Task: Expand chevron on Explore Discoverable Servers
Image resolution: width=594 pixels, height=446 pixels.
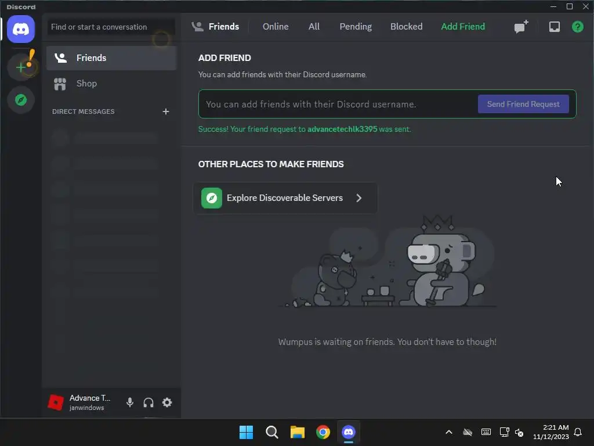Action: tap(358, 198)
